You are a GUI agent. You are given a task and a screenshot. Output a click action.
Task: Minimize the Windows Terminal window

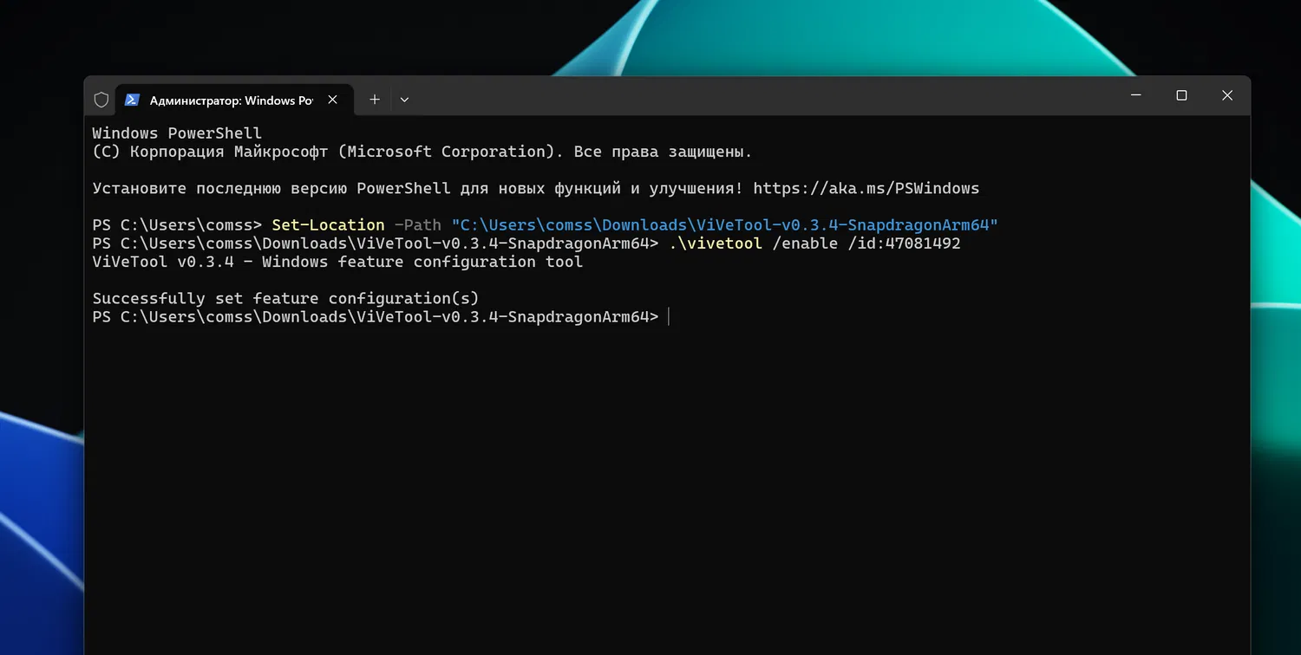[1136, 95]
